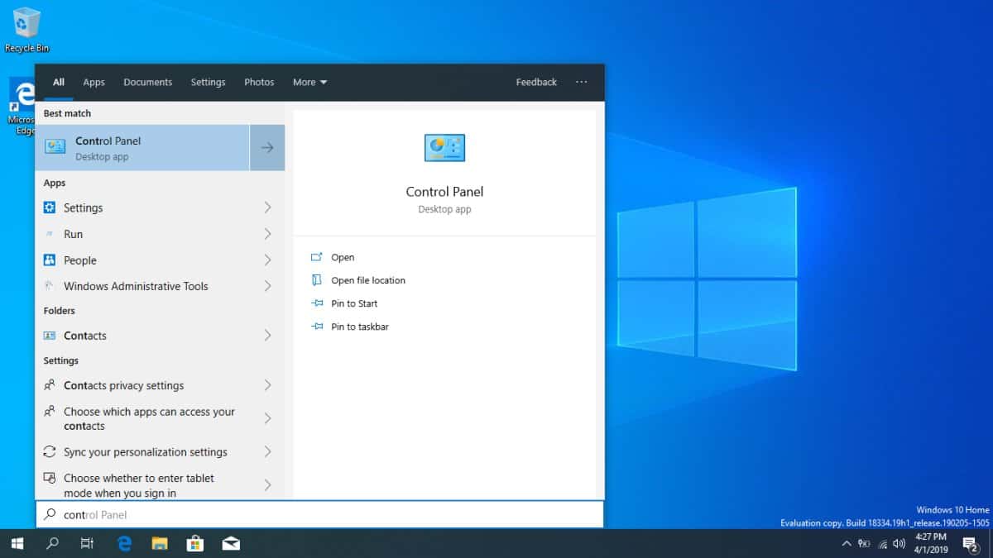
Task: Switch to the Photos search tab
Action: coord(259,82)
